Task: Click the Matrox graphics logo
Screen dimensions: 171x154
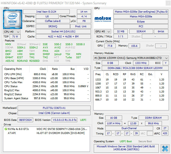Action: click(103, 19)
